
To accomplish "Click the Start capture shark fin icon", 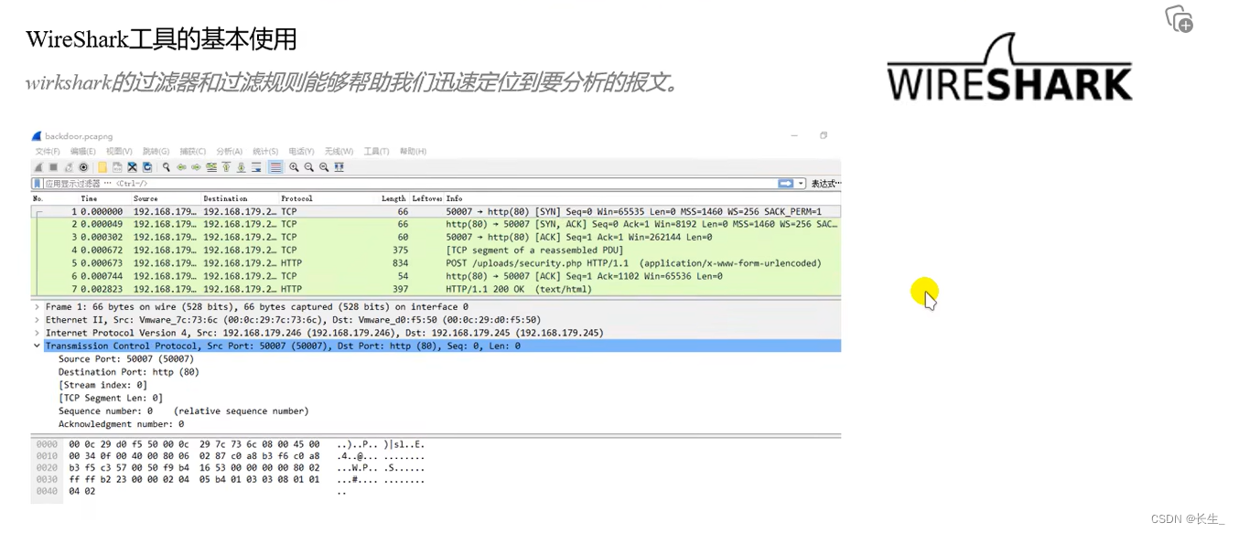I will point(38,167).
